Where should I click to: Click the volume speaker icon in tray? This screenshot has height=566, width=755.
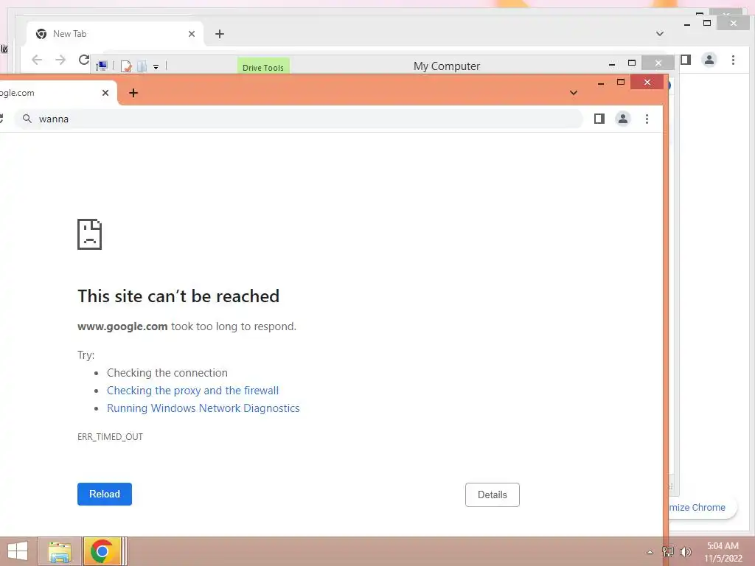pyautogui.click(x=685, y=551)
